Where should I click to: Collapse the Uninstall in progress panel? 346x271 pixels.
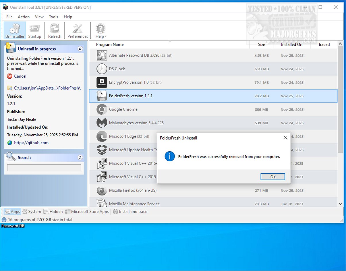pyautogui.click(x=80, y=49)
